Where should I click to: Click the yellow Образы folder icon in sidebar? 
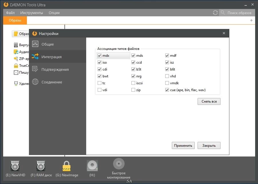(x=16, y=34)
